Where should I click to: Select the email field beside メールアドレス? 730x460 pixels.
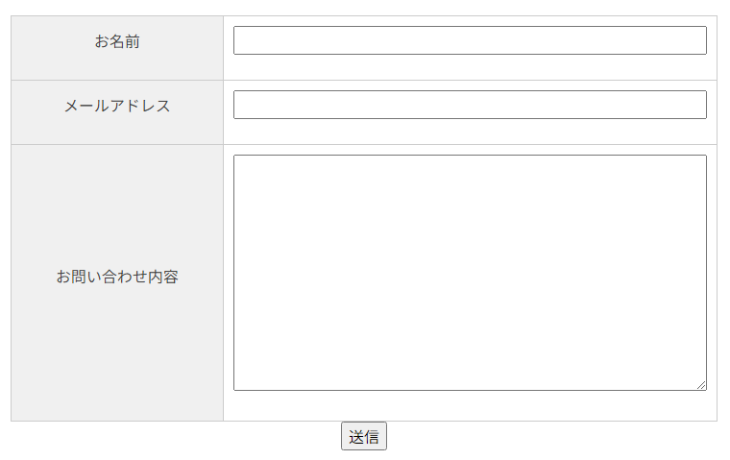tap(470, 105)
